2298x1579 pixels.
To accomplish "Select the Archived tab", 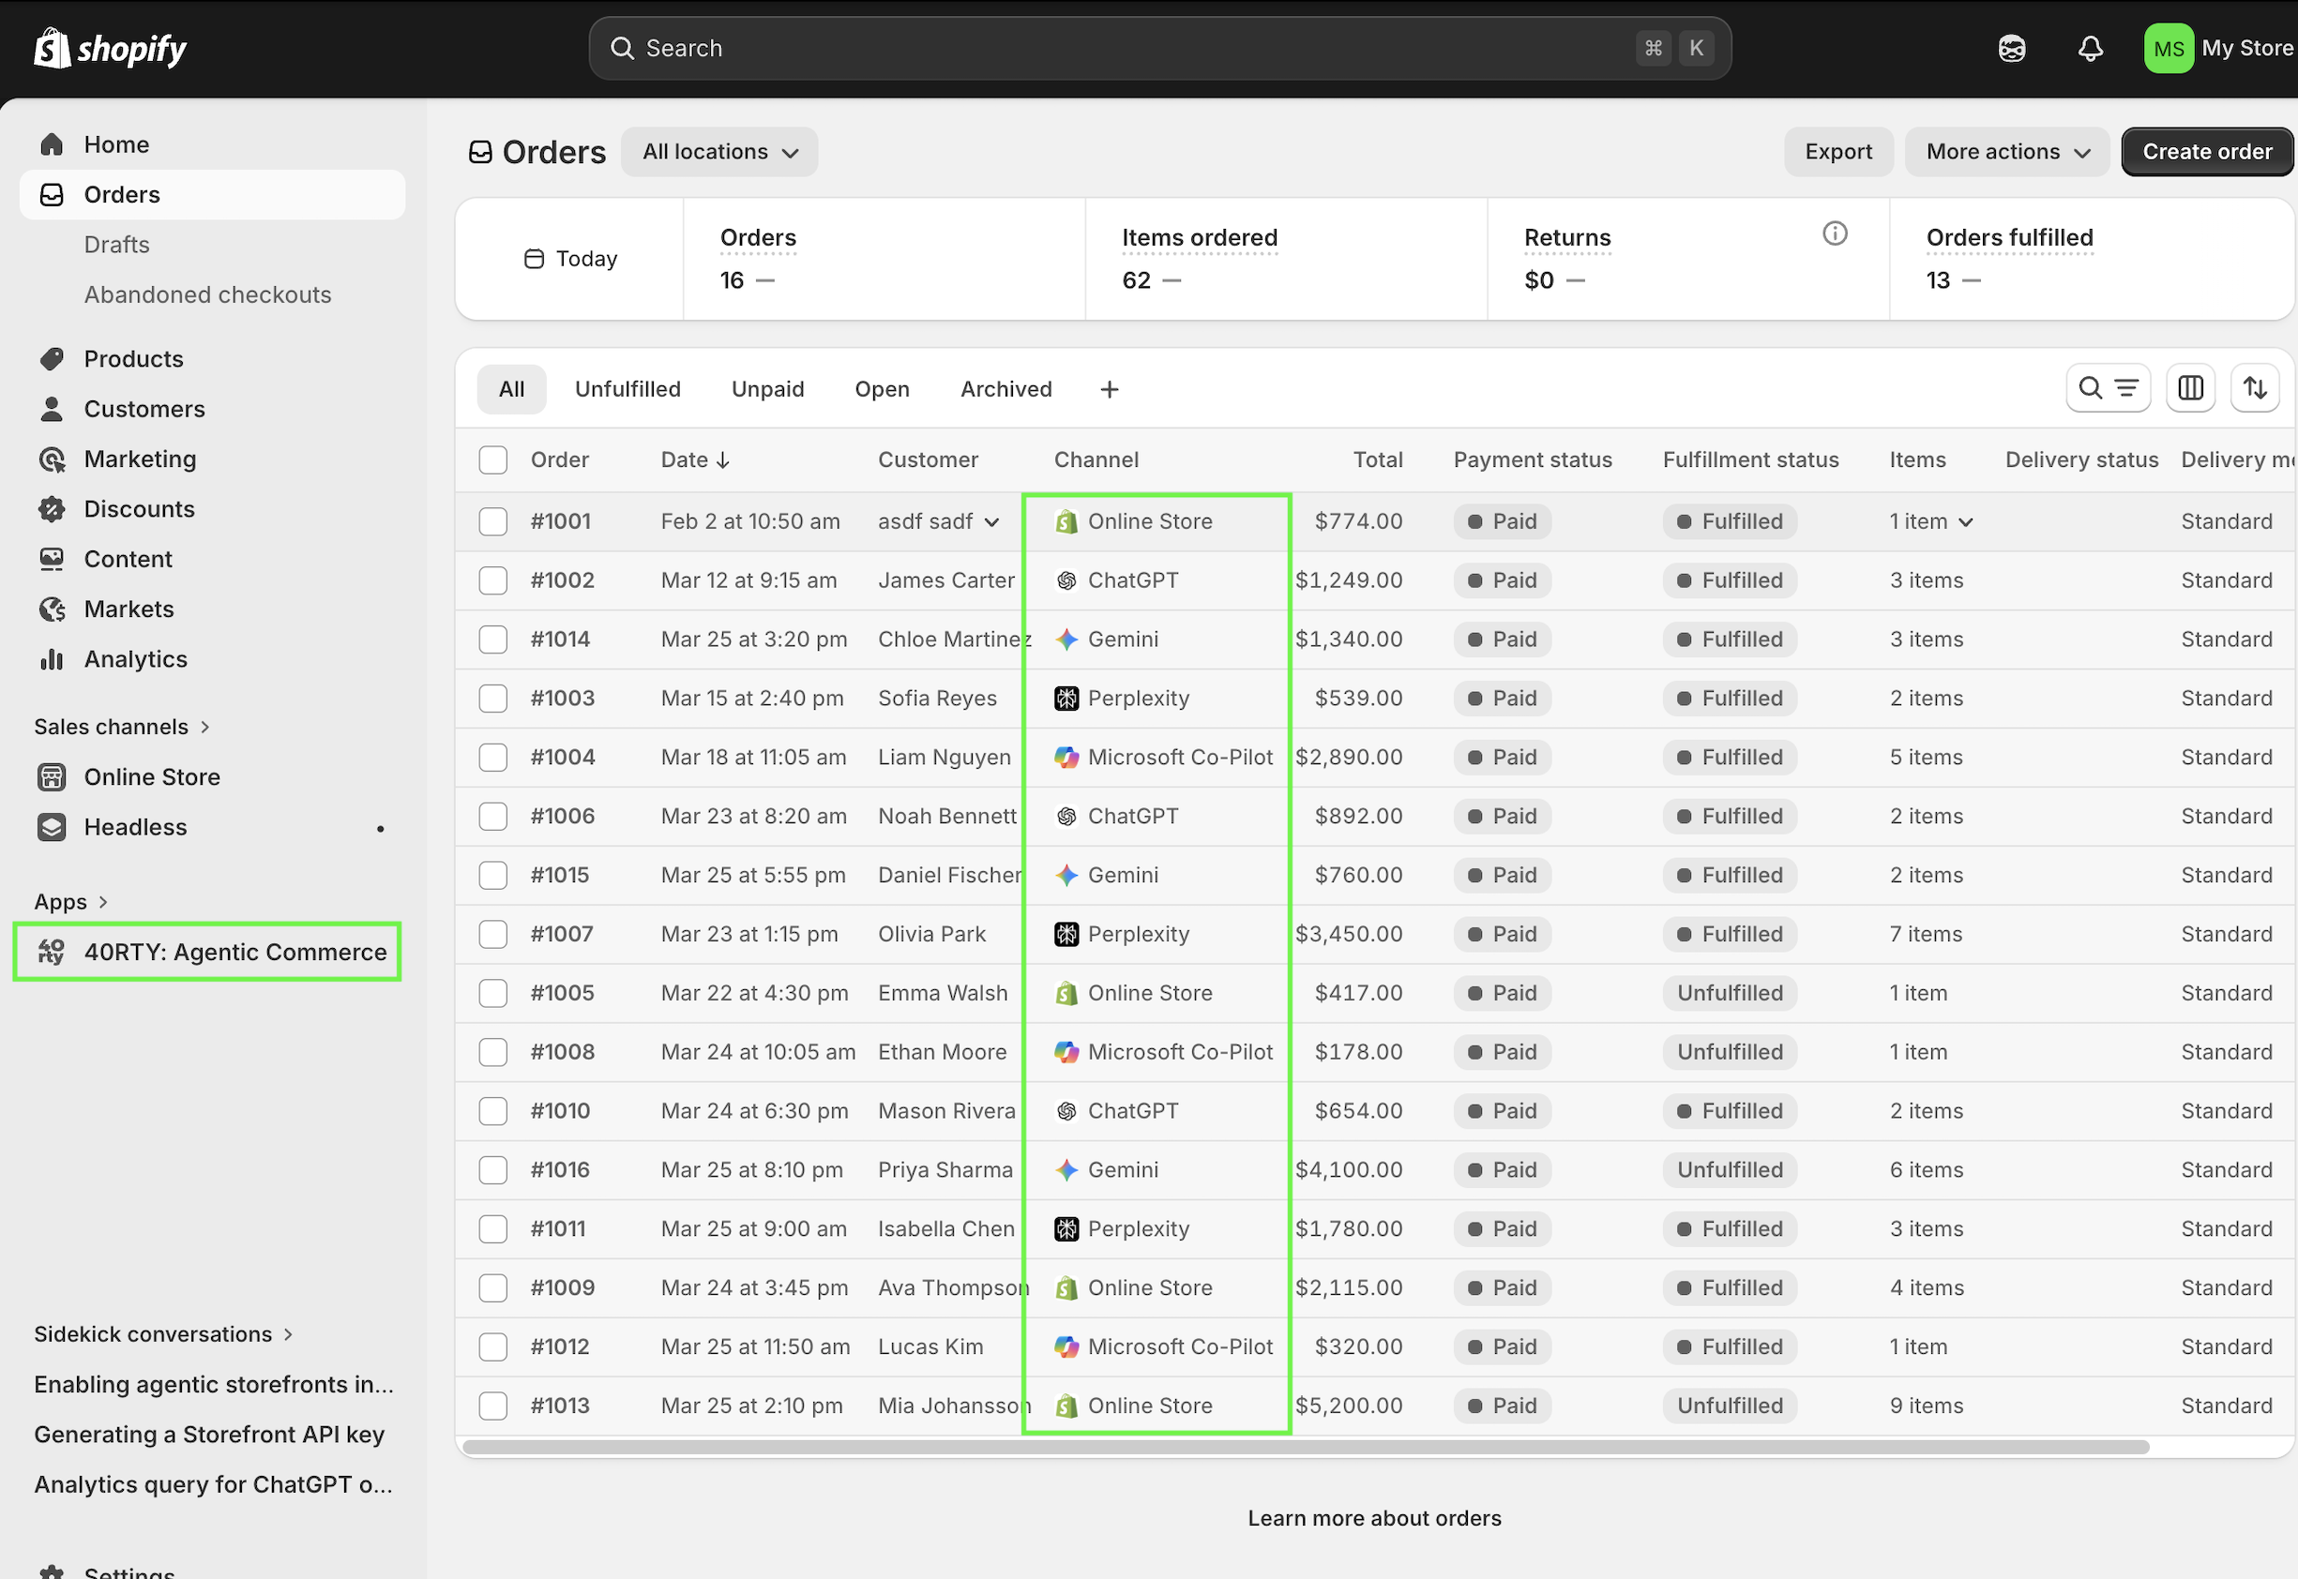I will coord(1005,388).
